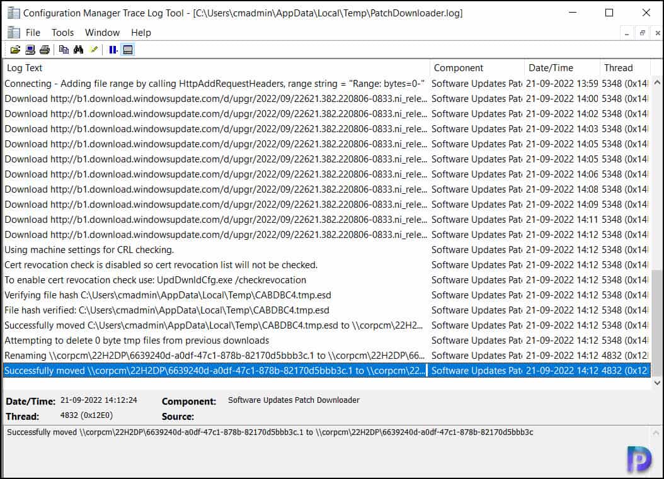Select the Download row logged at 14:08

[326, 189]
